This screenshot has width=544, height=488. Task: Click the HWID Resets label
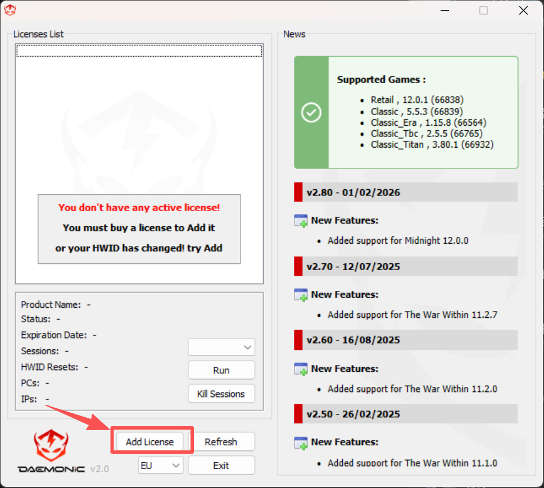49,367
